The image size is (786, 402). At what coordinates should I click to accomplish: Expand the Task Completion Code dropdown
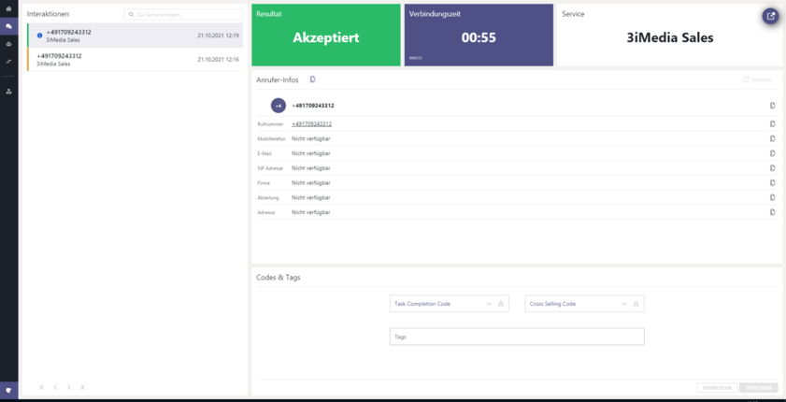point(488,304)
